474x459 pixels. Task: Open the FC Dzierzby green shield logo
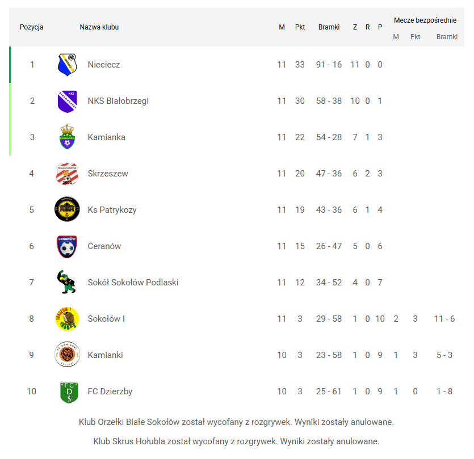(69, 392)
